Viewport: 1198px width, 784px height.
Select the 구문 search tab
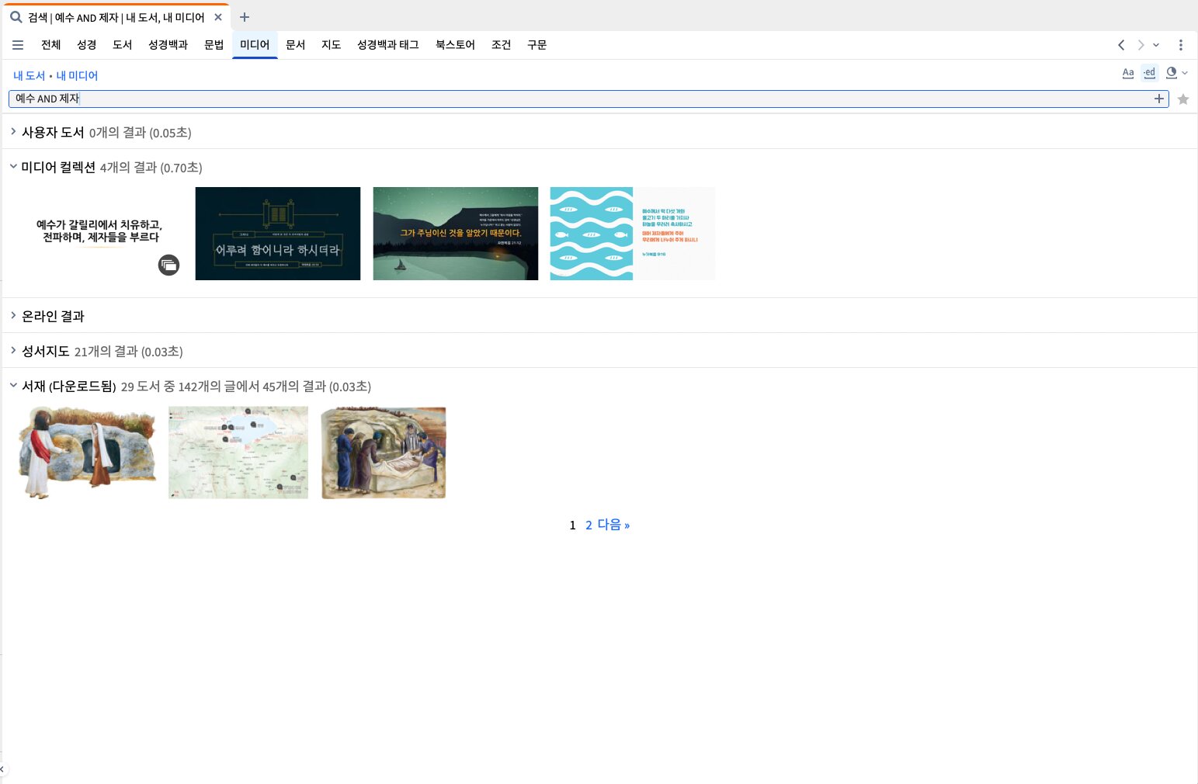[x=537, y=45]
